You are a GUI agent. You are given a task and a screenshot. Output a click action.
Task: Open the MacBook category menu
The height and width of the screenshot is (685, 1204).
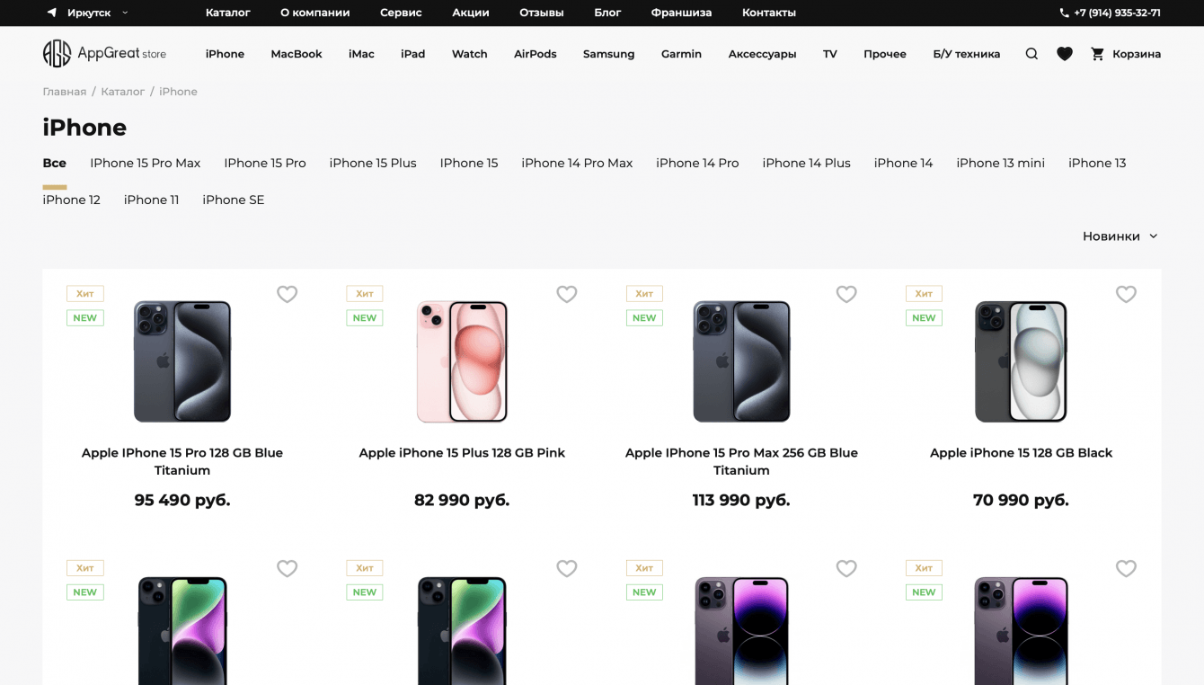click(x=297, y=54)
